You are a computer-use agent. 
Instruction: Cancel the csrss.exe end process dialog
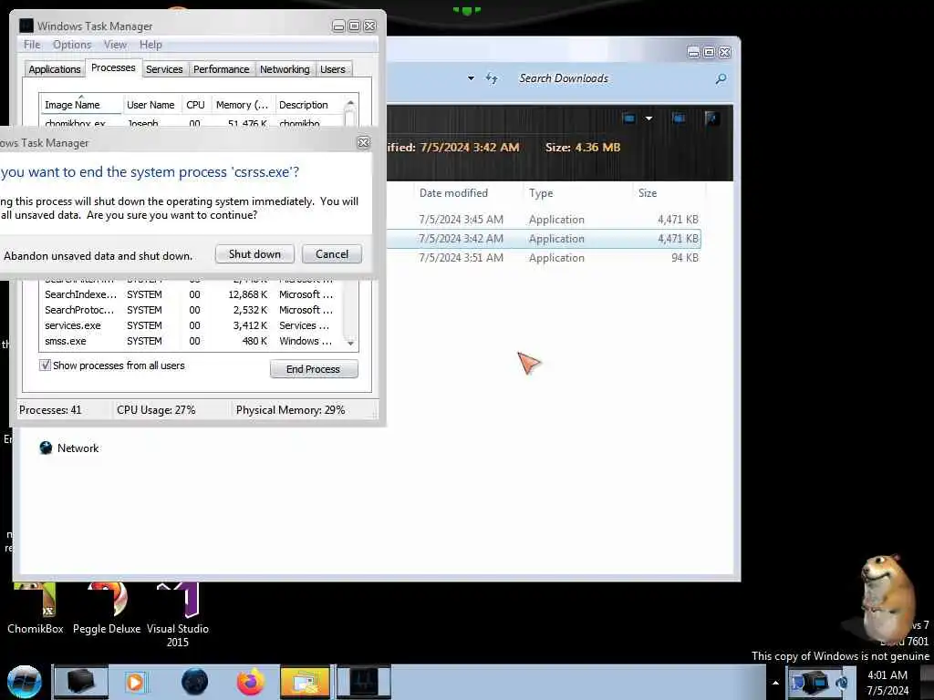[332, 254]
